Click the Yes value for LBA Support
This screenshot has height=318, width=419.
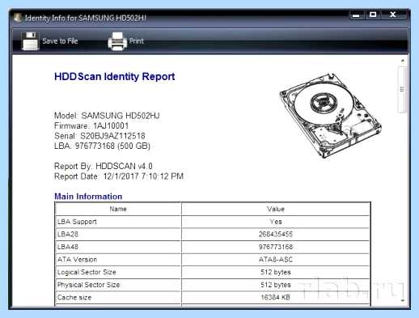tap(276, 222)
